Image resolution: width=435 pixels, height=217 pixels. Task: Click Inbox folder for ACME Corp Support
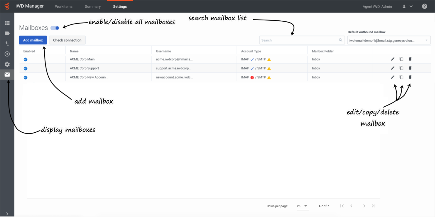coord(316,68)
